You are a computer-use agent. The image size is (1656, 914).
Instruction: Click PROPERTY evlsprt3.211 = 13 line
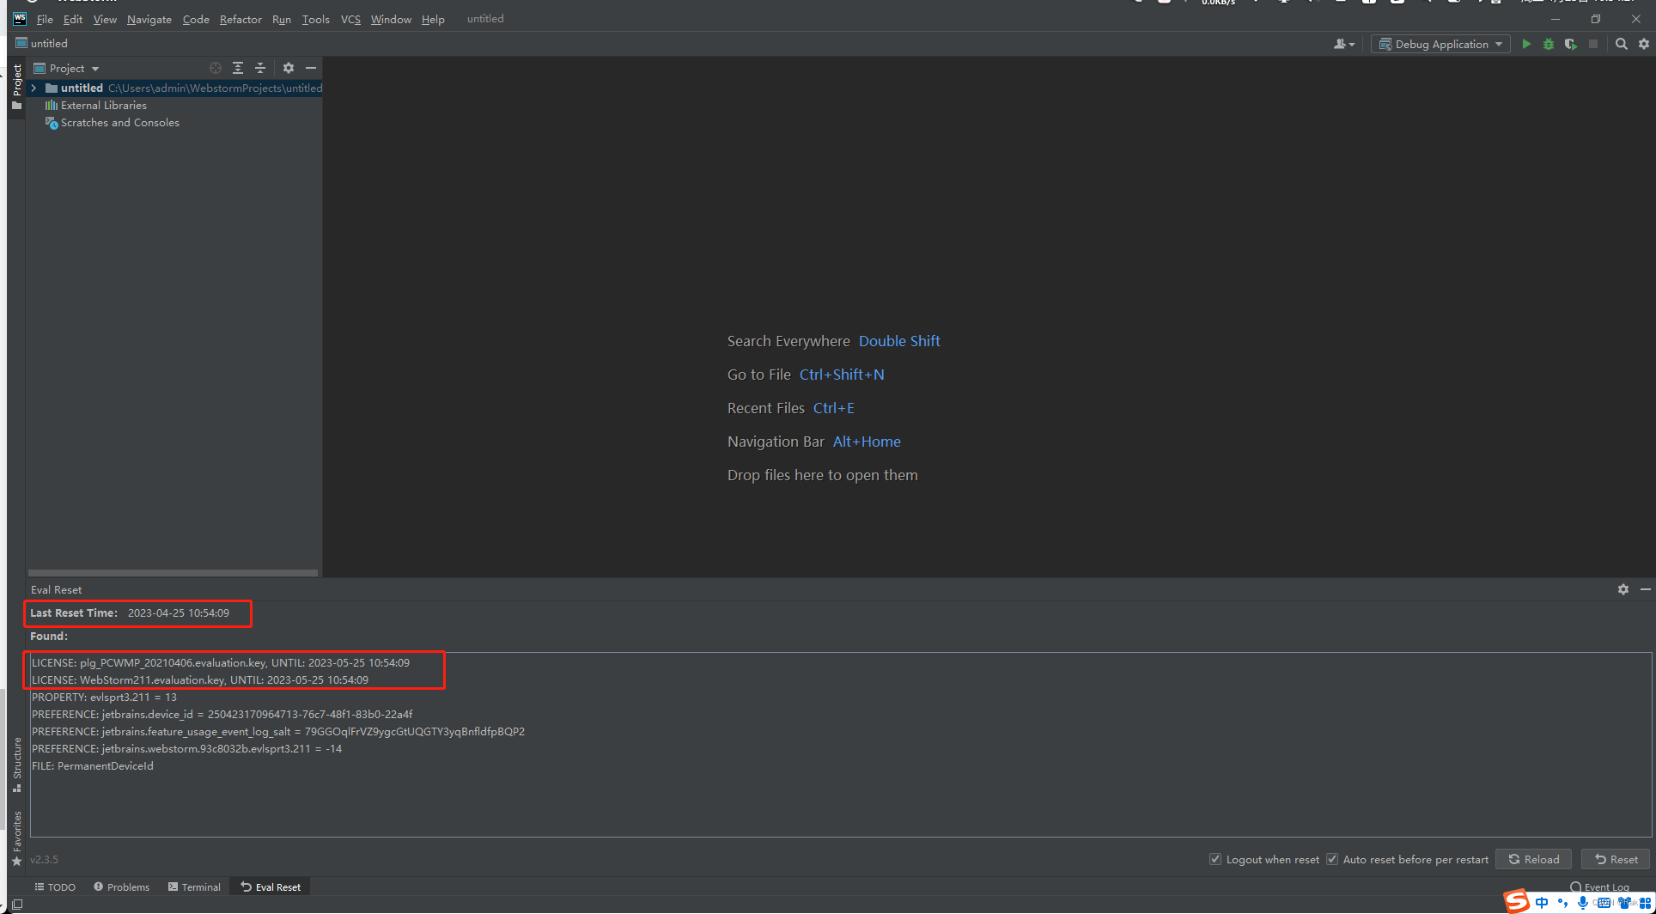tap(104, 697)
